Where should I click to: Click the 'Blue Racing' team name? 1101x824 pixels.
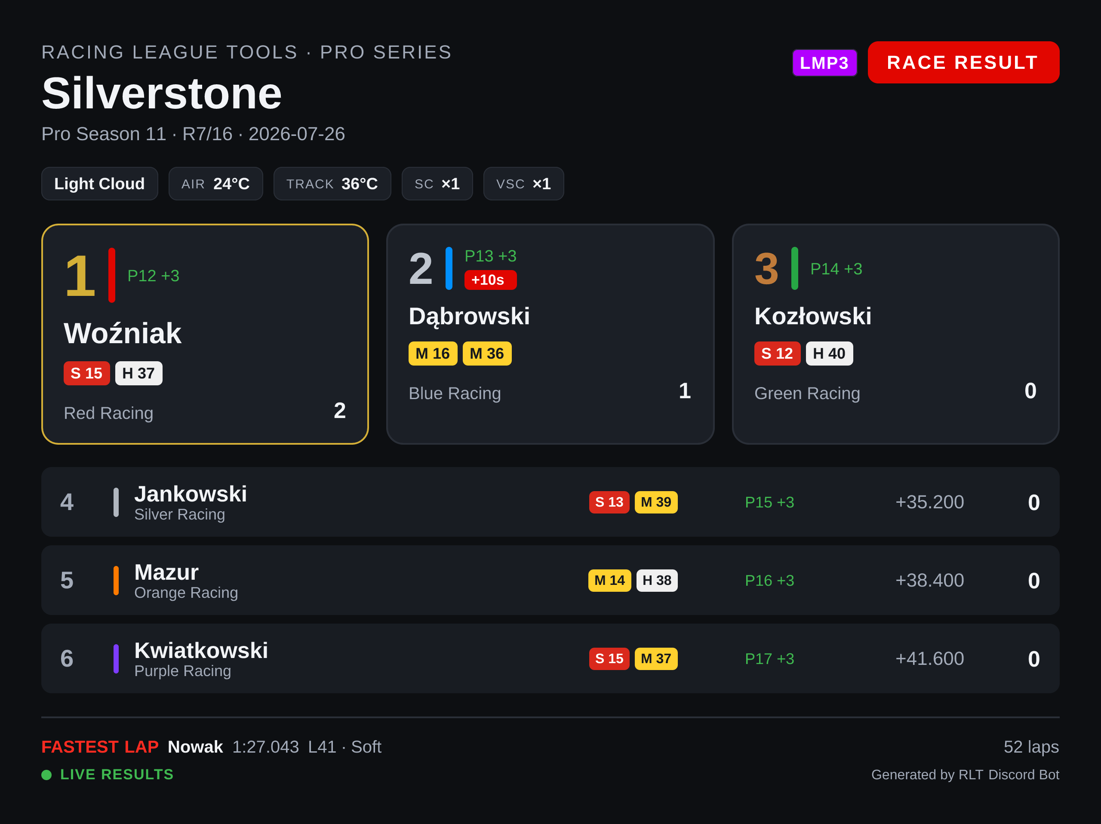pos(455,393)
